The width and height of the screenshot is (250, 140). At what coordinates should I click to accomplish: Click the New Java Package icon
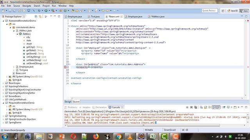coord(61,10)
